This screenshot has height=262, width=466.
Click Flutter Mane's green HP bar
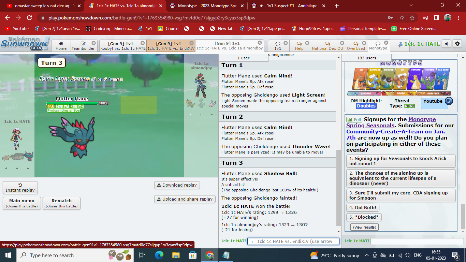pyautogui.click(x=72, y=103)
